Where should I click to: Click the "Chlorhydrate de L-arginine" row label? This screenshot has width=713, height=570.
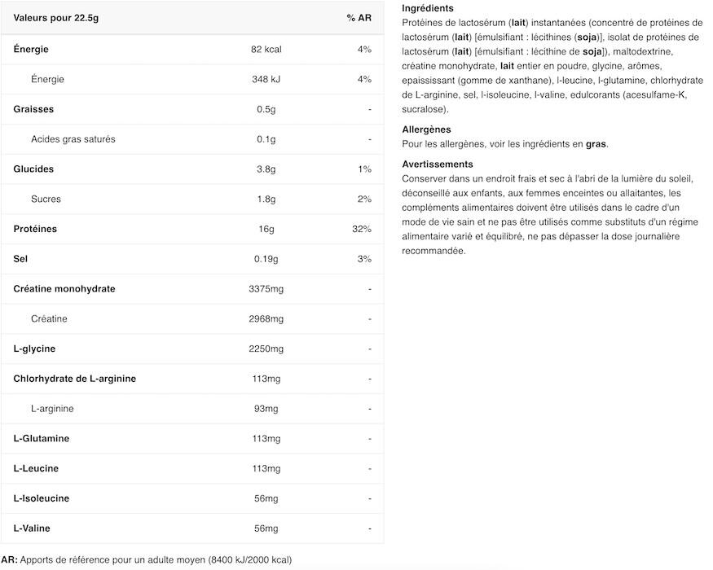pyautogui.click(x=75, y=379)
